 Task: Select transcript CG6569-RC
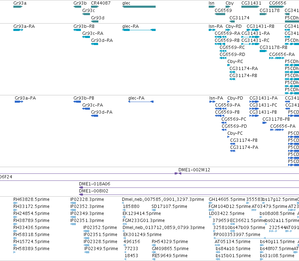pos(232,47)
